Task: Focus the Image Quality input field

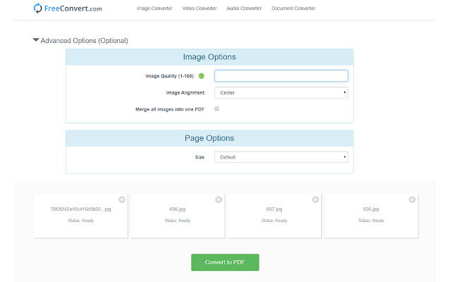Action: [x=280, y=76]
